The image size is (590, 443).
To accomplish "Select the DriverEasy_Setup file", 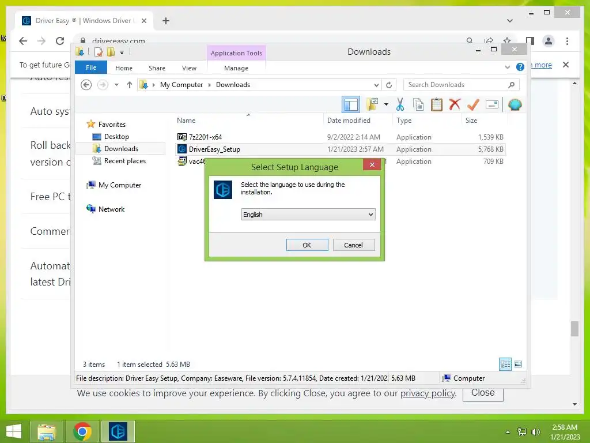I will [x=214, y=149].
